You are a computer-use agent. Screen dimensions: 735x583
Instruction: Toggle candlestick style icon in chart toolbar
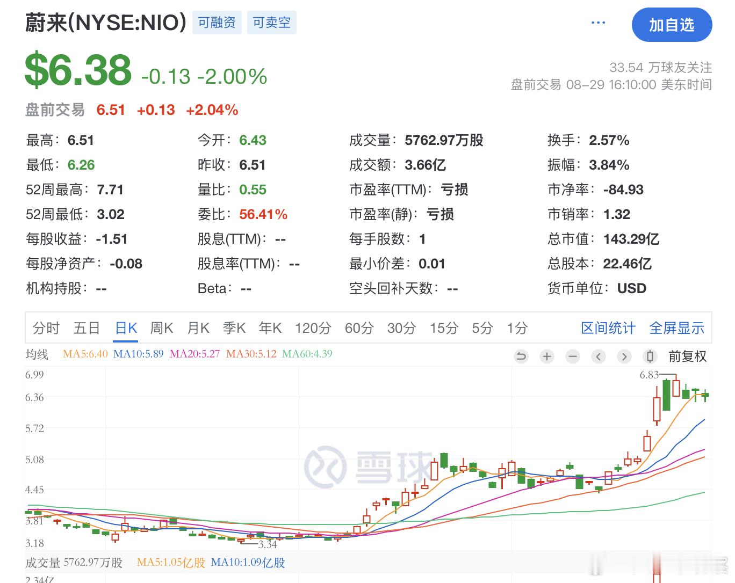coord(650,356)
